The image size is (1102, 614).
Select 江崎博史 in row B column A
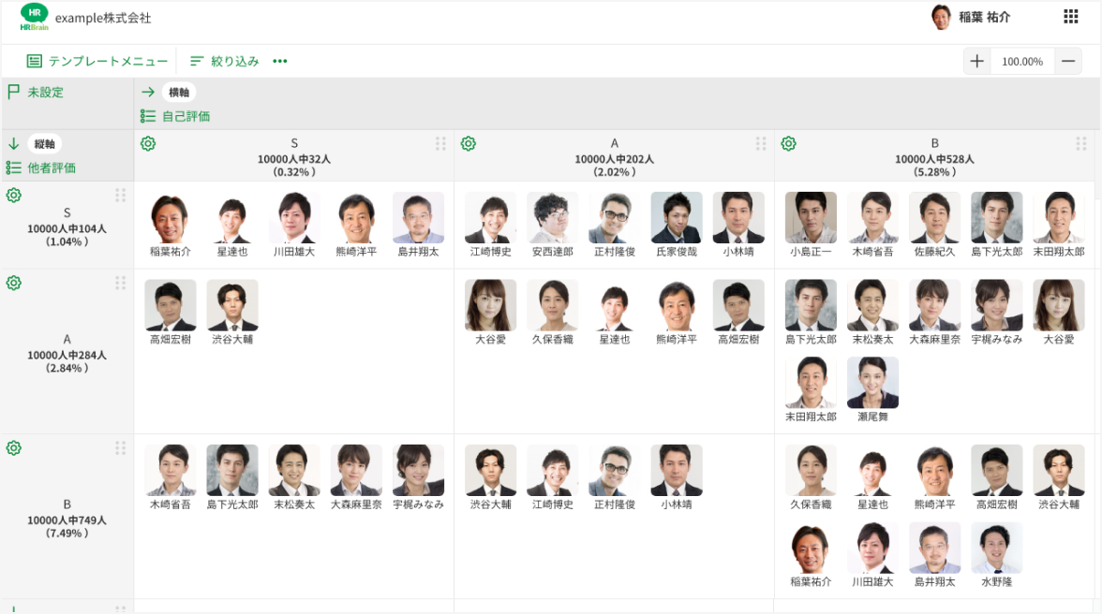coord(553,477)
